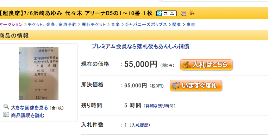Go to 音楽 breadcrumb category
This screenshot has height=140, width=268.
116,25
